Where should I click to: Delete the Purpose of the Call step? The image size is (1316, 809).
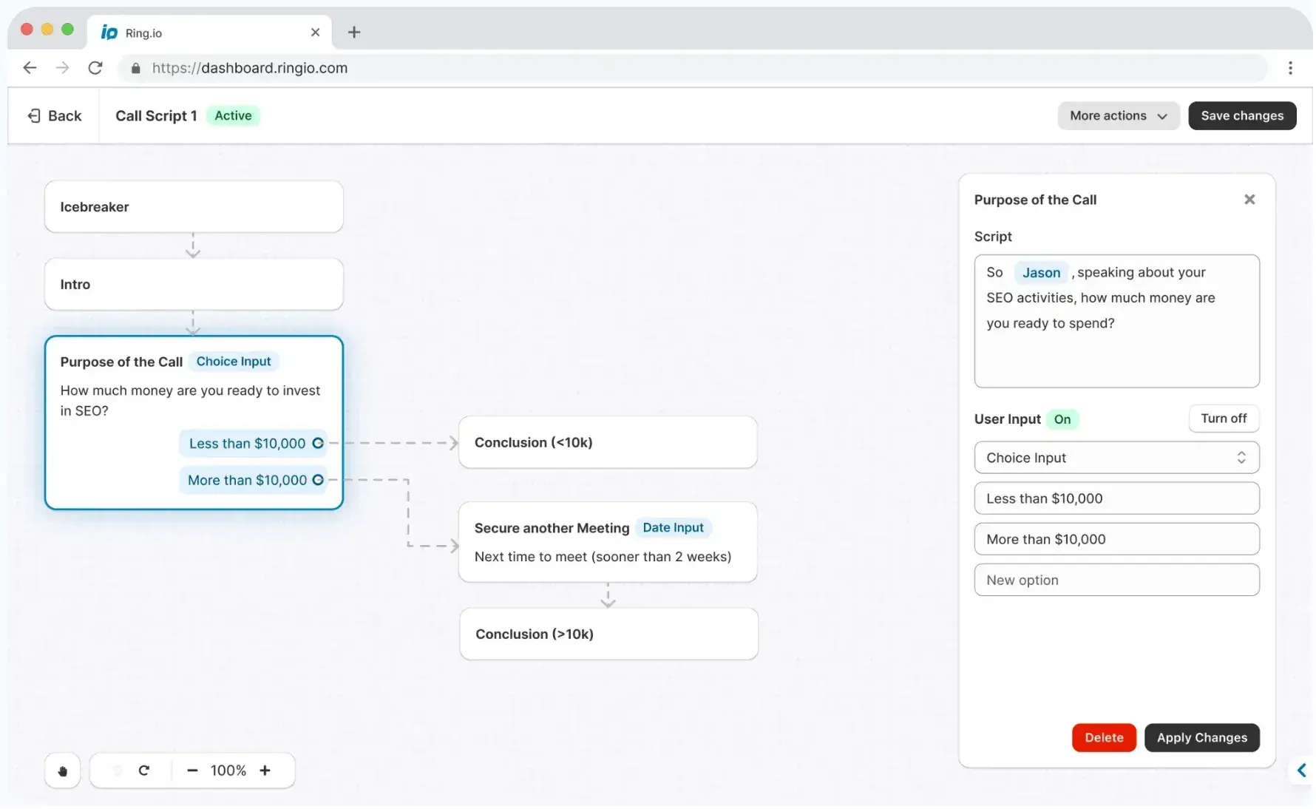(1104, 737)
